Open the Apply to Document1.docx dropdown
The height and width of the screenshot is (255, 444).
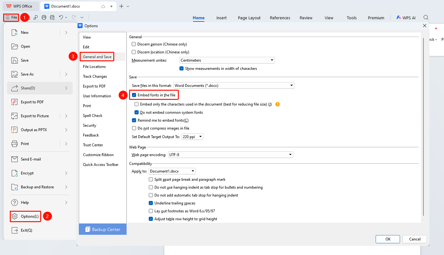tap(172, 171)
